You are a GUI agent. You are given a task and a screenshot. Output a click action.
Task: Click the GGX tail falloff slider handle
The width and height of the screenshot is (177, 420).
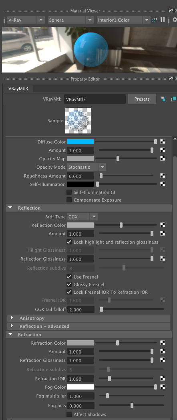(x=101, y=309)
